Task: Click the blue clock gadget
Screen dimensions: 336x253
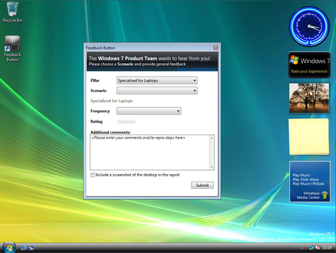Action: coord(309,26)
